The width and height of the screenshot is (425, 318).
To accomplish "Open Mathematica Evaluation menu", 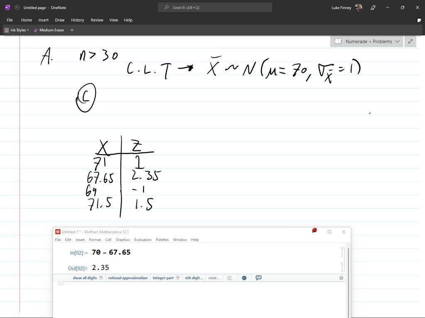I will [143, 240].
